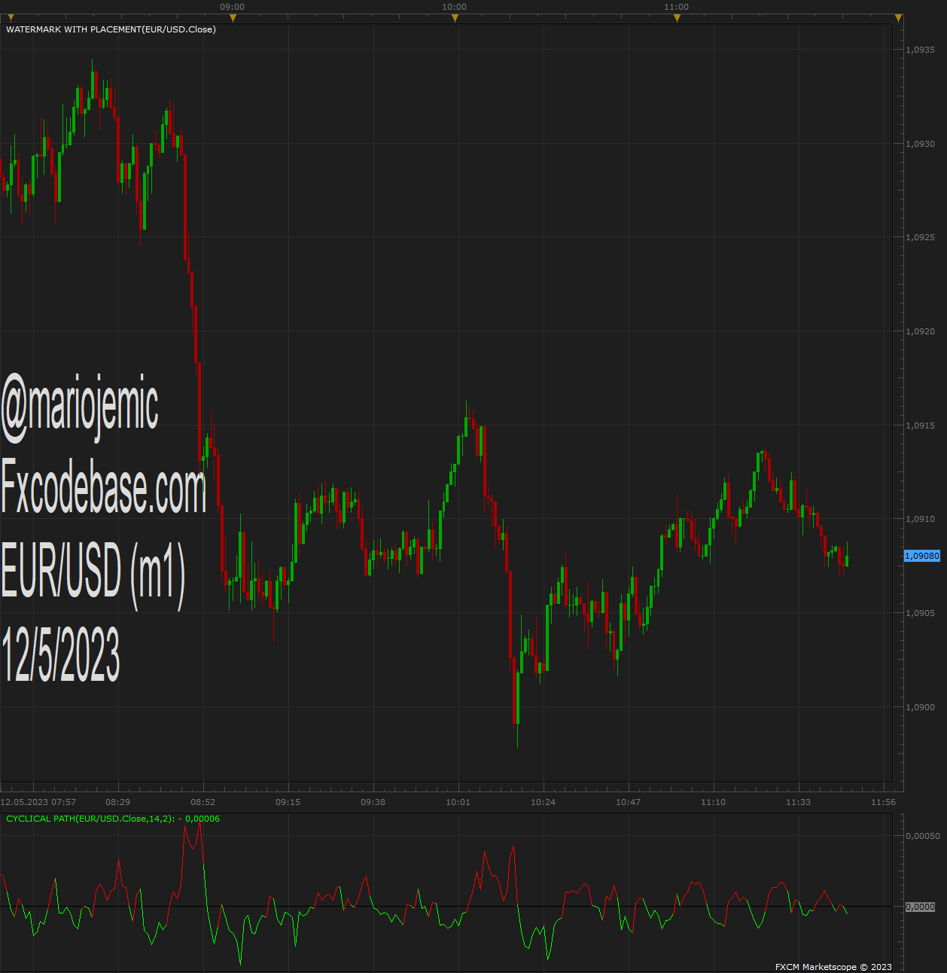Click the 10:00 label on the top time scale
Screen dimensions: 947x973
click(454, 7)
